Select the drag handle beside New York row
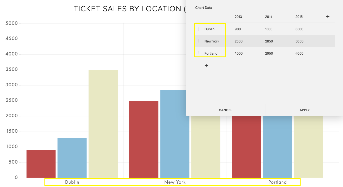Viewport: 343px width, 187px height. click(x=198, y=41)
